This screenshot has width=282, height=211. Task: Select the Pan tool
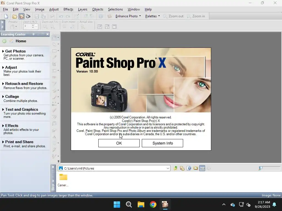point(55,37)
